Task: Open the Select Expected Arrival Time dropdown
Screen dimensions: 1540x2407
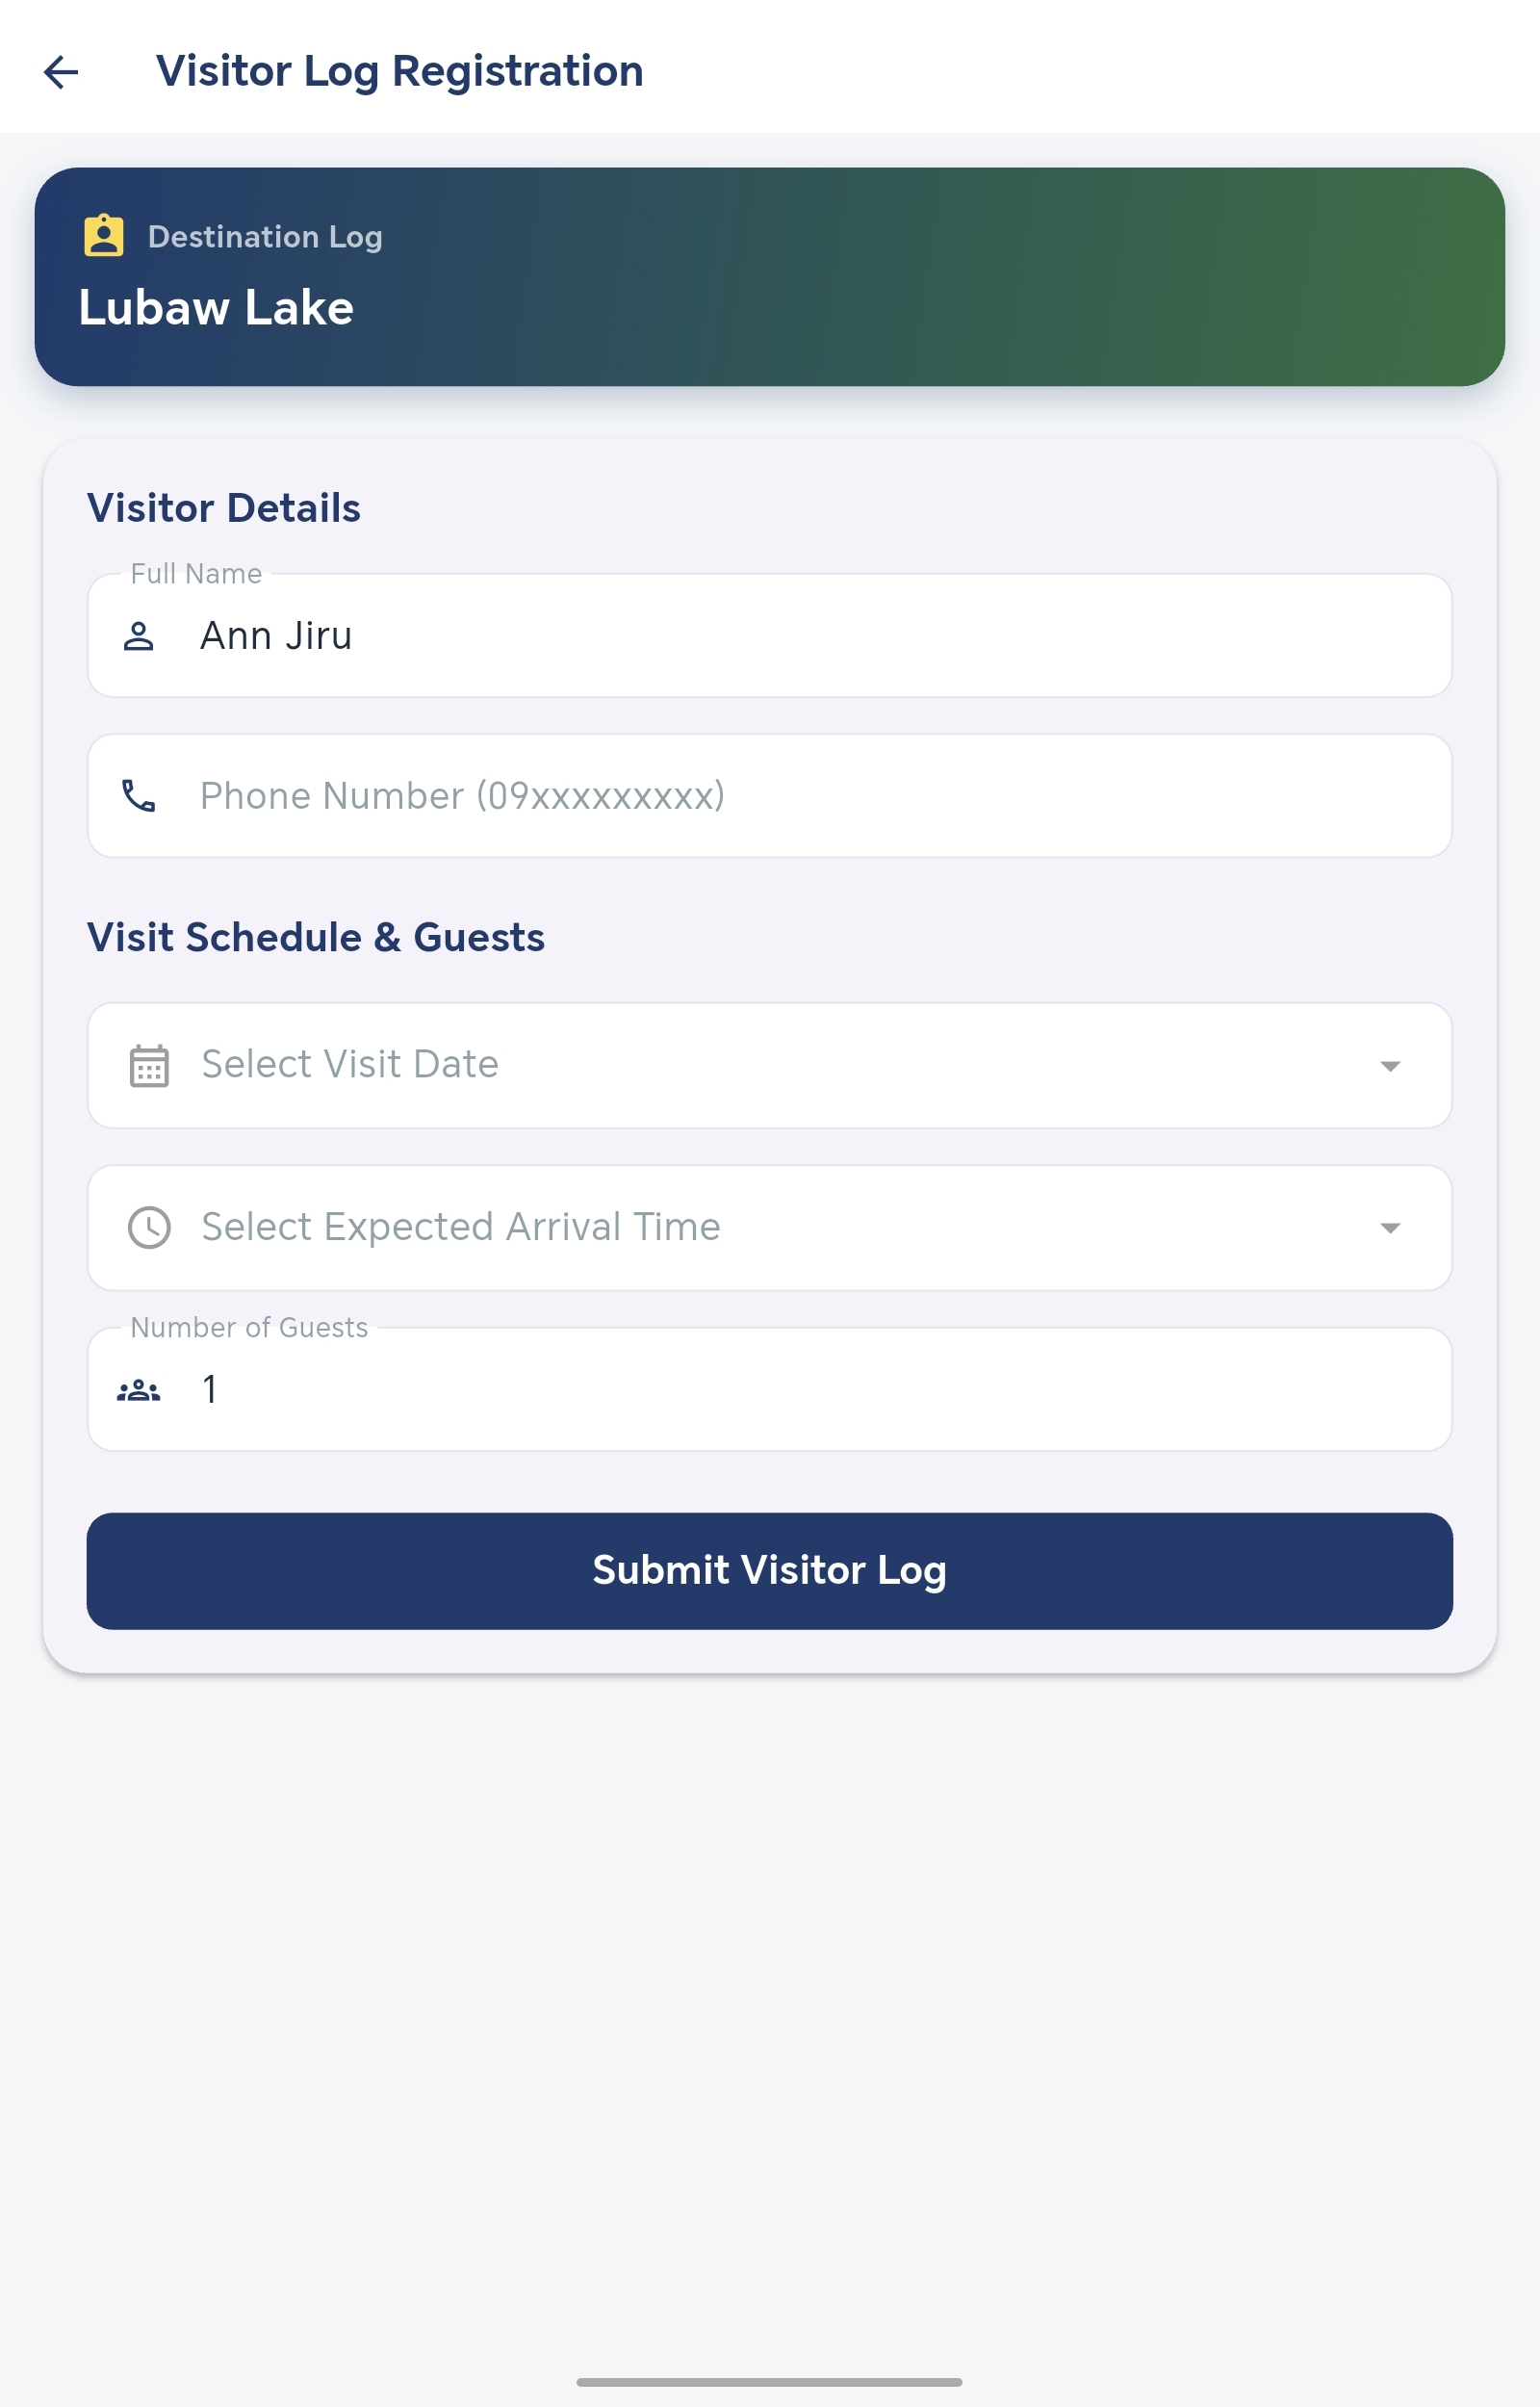Action: [770, 1228]
